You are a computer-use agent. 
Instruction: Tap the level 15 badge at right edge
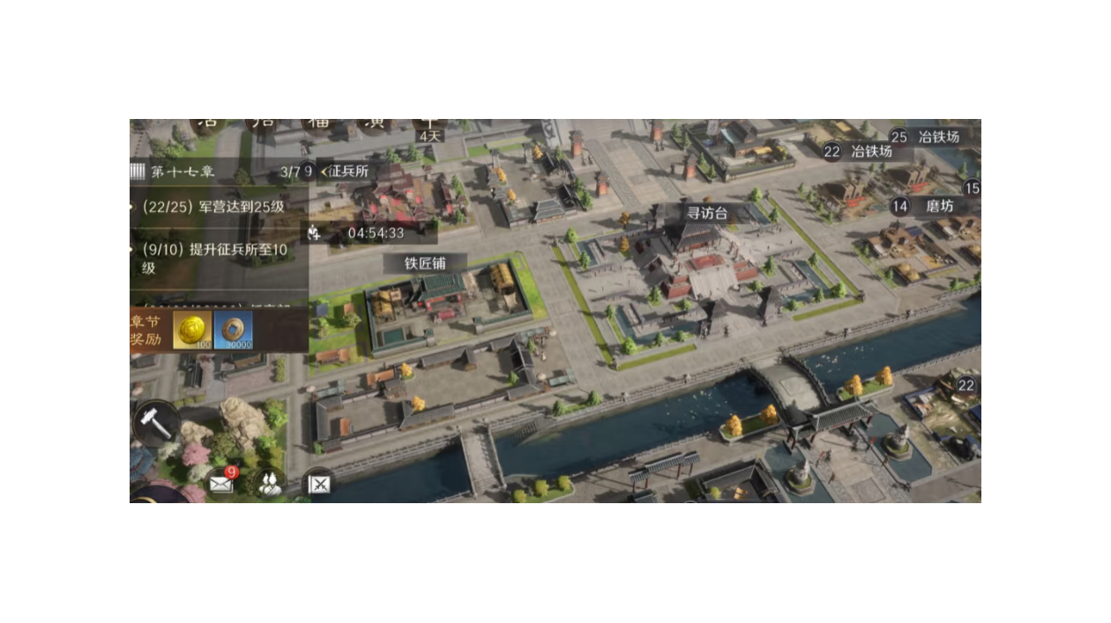[971, 188]
